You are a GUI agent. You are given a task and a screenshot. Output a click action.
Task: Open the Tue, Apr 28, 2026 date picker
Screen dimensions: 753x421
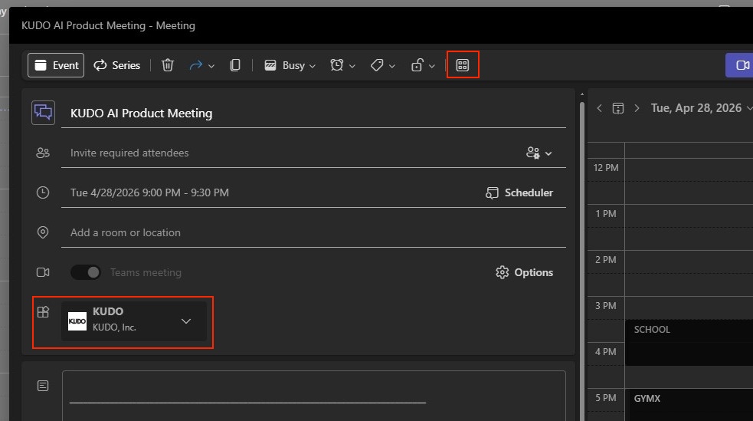[701, 108]
